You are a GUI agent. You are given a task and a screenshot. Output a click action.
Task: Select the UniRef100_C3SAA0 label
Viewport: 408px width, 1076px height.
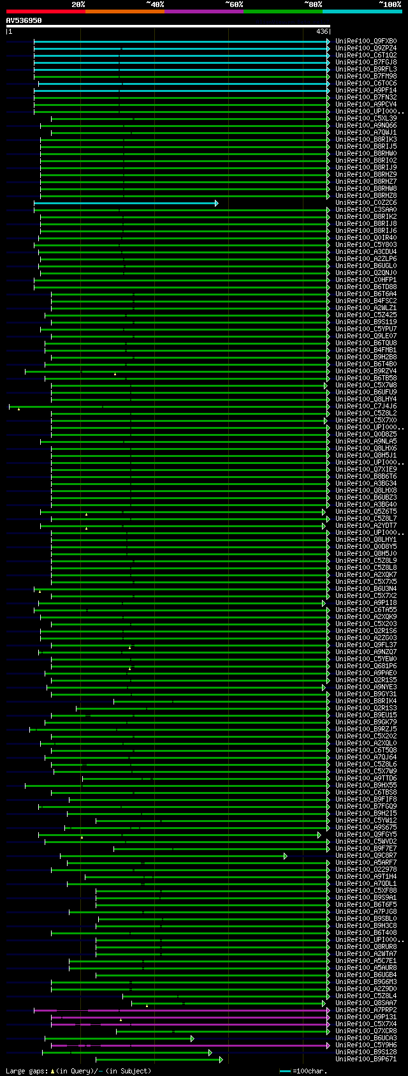pos(366,210)
